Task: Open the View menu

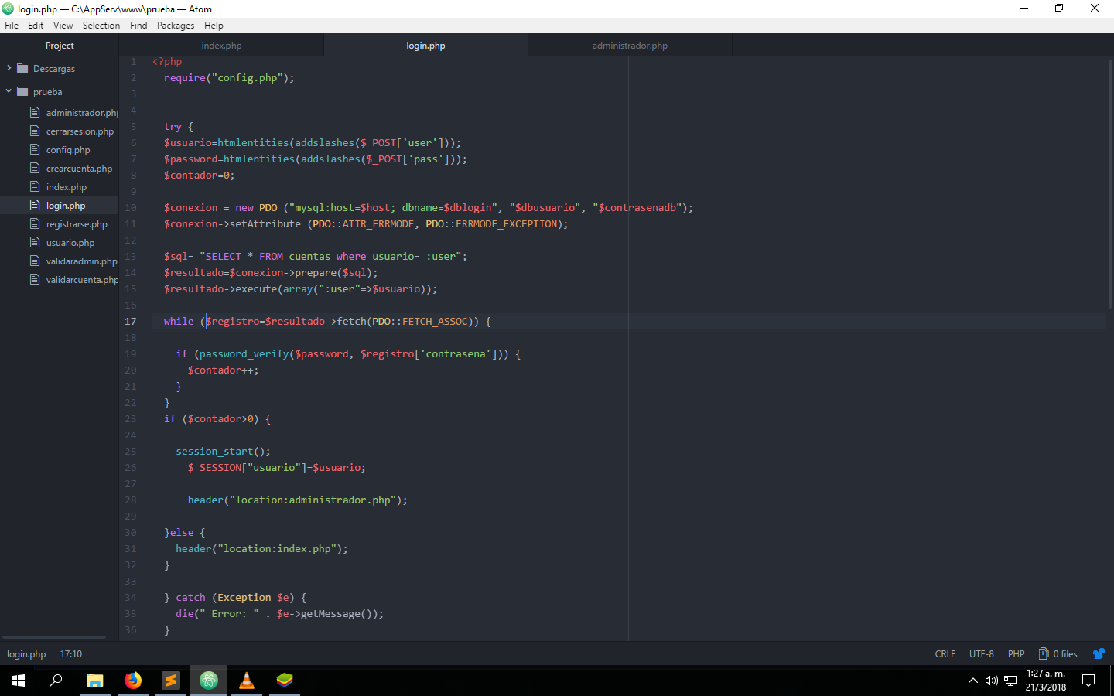Action: tap(63, 26)
